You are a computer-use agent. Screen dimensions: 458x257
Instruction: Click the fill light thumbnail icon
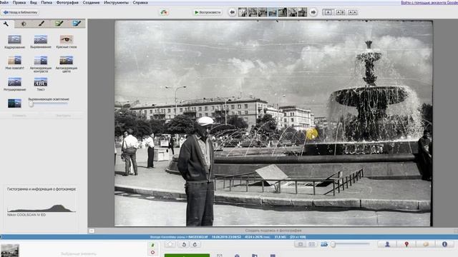tap(14, 103)
